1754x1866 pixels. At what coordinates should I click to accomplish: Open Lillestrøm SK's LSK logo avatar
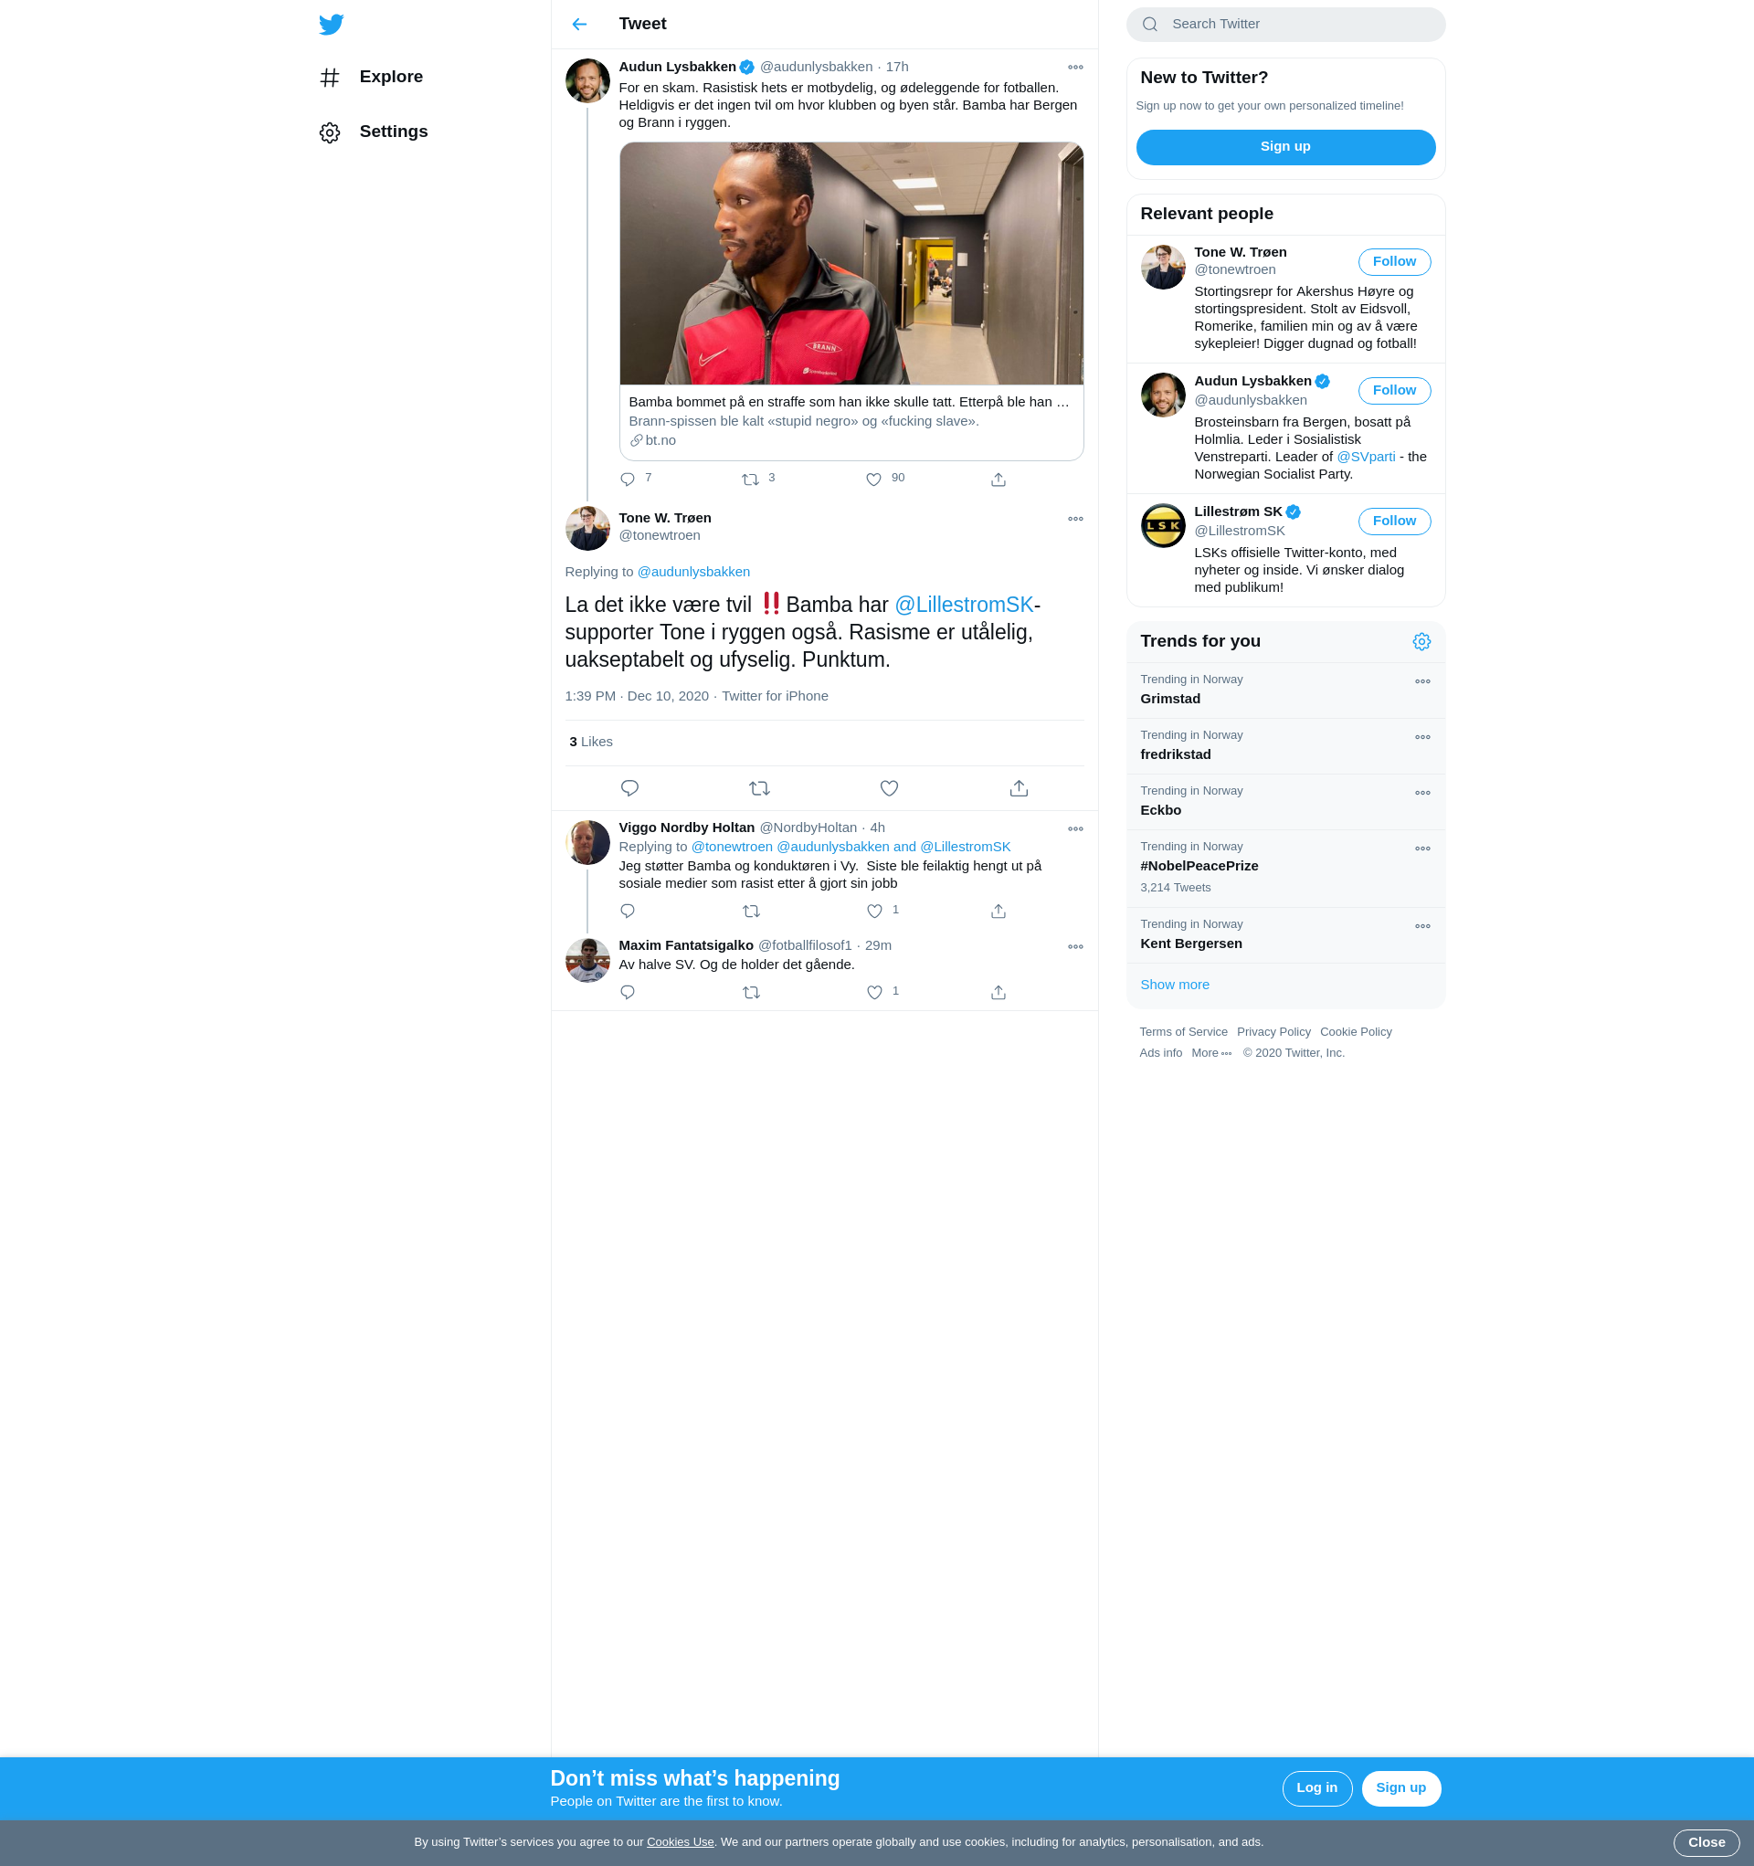click(x=1162, y=525)
